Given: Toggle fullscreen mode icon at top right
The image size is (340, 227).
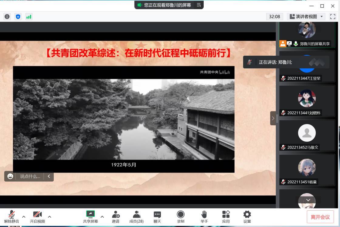Looking at the screenshot, I should [x=333, y=17].
